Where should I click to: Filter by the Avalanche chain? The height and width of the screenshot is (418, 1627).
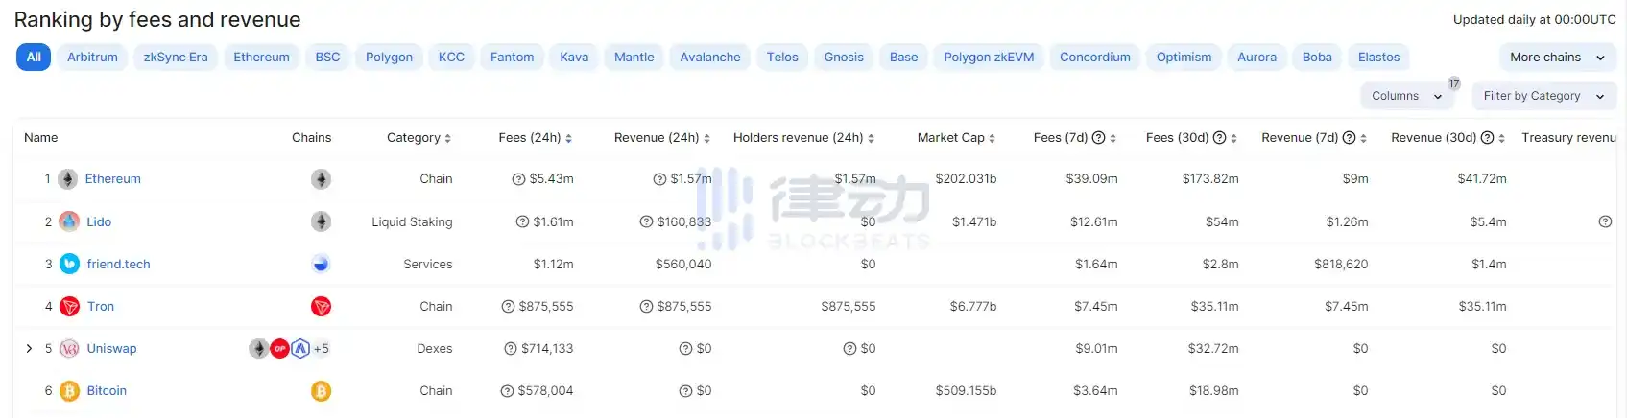tap(710, 58)
